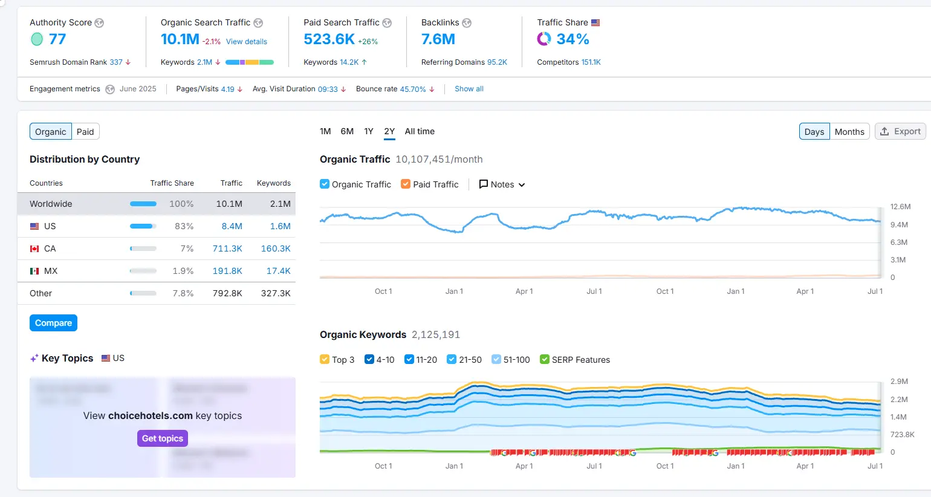Click the Organic Search Traffic info icon
The width and height of the screenshot is (931, 497).
pos(259,22)
